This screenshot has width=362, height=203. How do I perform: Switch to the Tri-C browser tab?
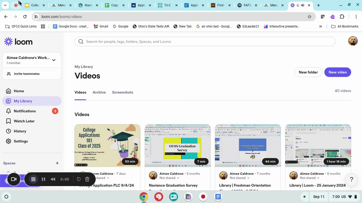pyautogui.click(x=168, y=5)
